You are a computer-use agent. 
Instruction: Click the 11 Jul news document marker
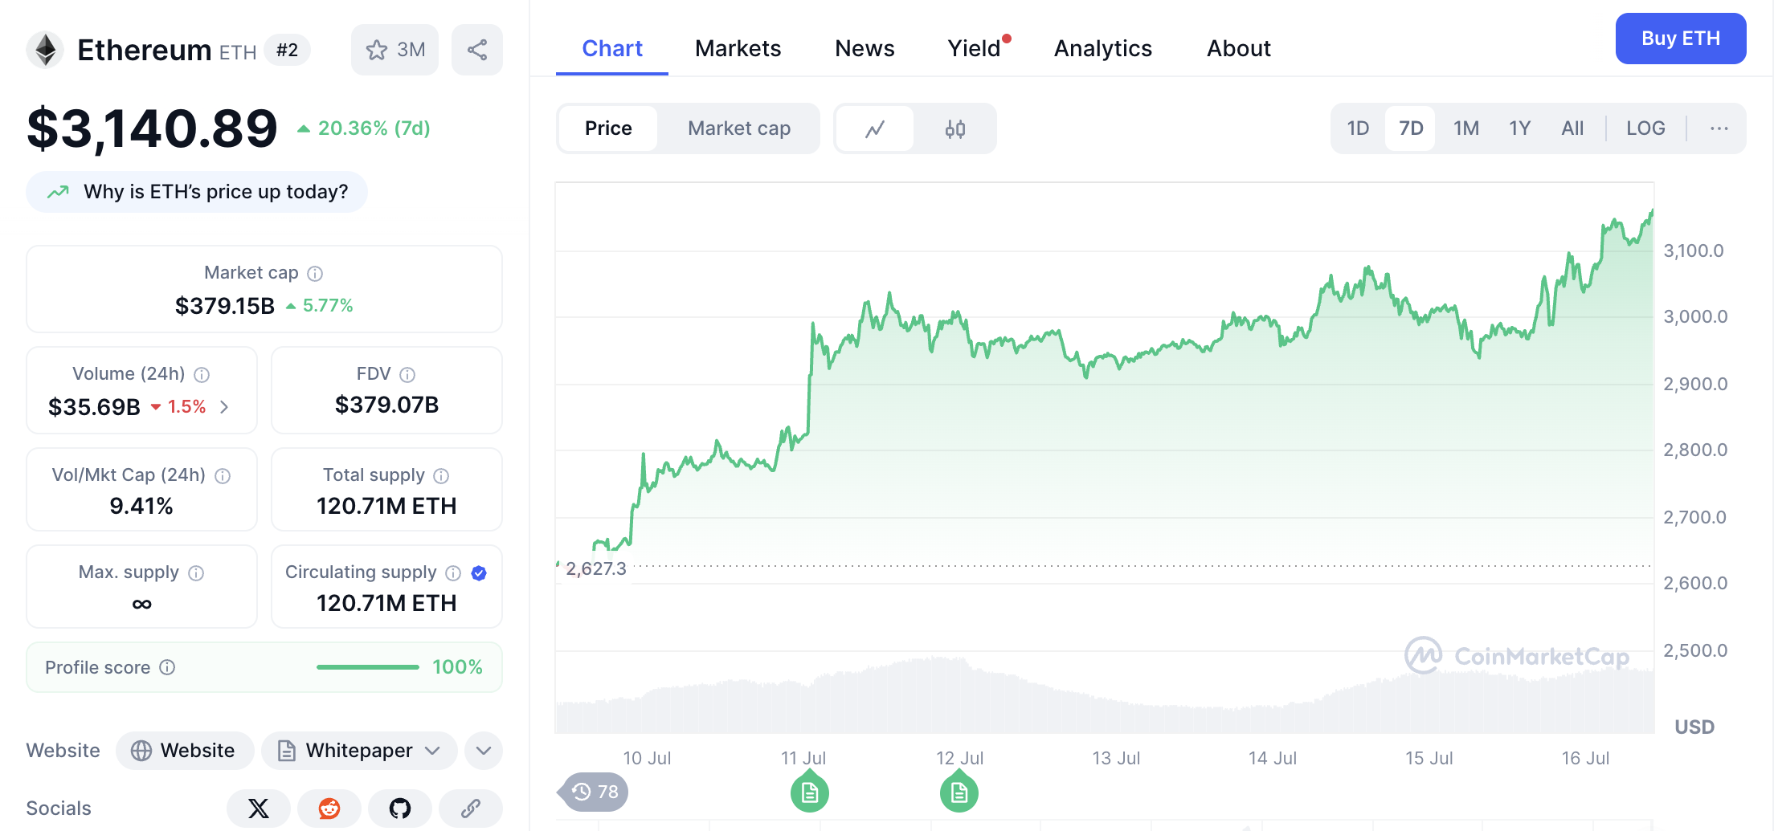click(x=810, y=792)
